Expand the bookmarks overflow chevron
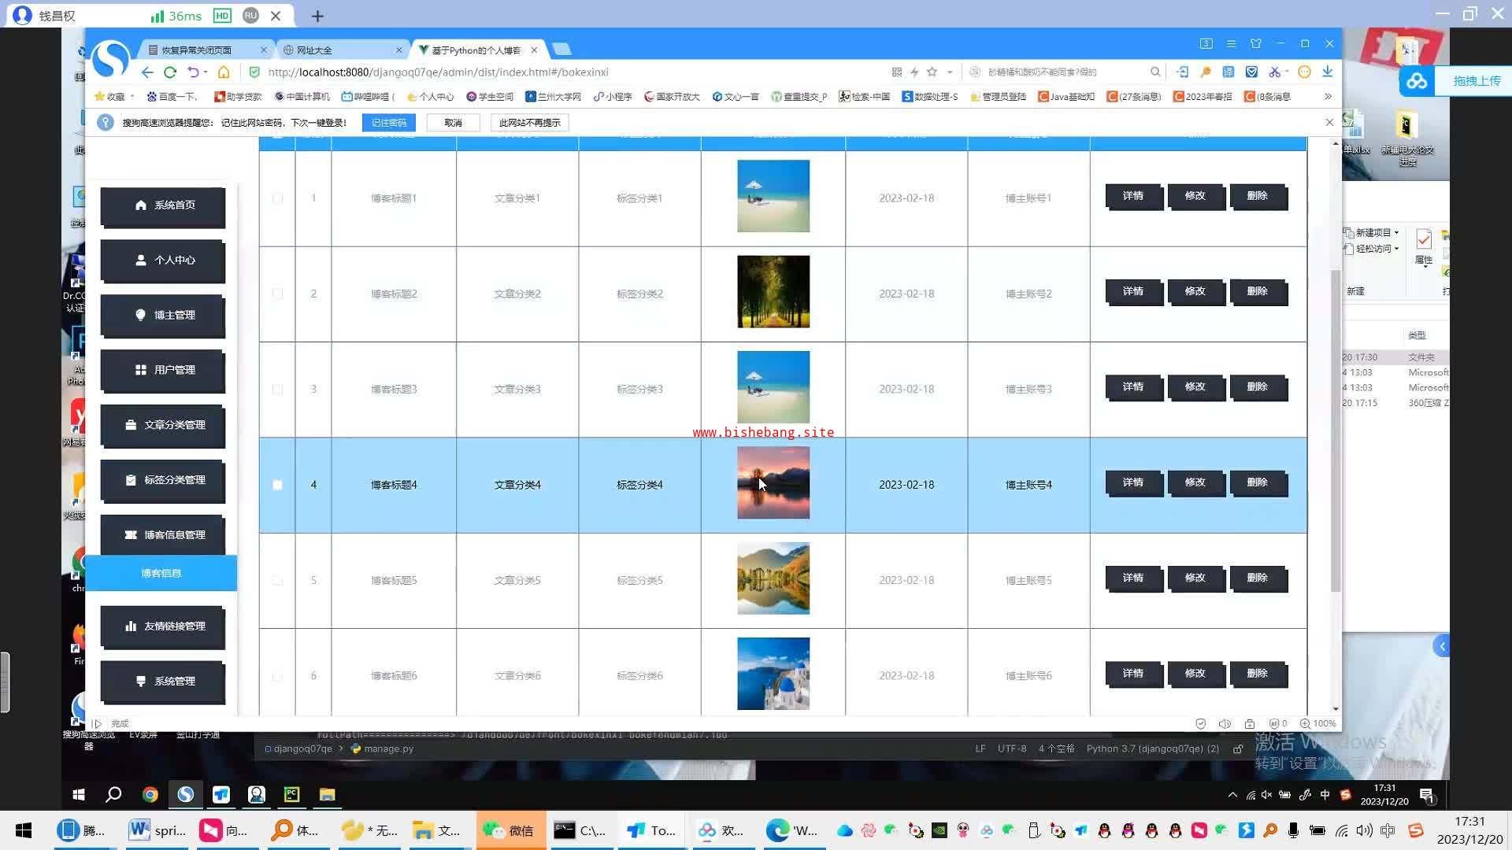Screen dimensions: 1512x850 pos(1328,97)
